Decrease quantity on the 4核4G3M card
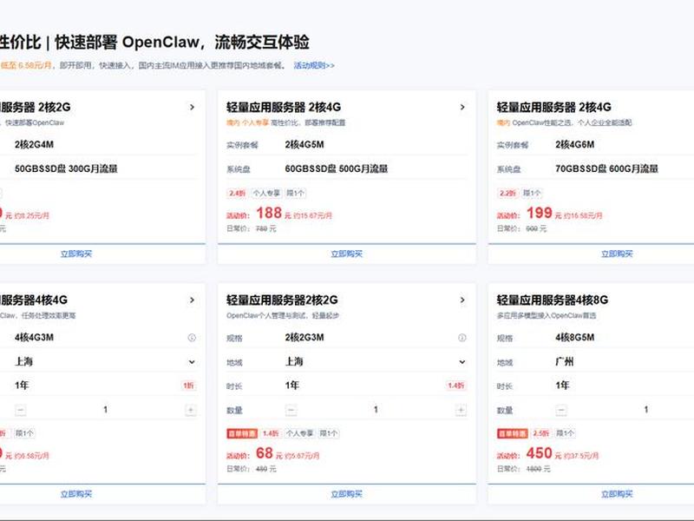Screen dimensions: 694x521 pyautogui.click(x=20, y=410)
